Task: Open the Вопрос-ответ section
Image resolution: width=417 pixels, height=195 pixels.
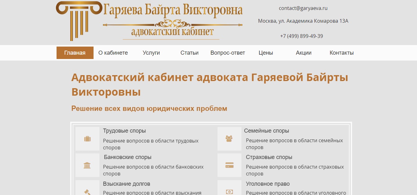Action: [x=227, y=52]
